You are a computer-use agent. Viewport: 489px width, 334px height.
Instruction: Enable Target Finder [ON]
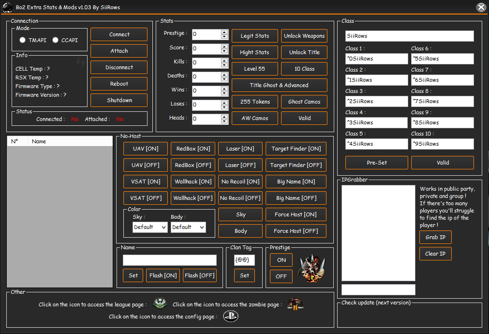296,149
